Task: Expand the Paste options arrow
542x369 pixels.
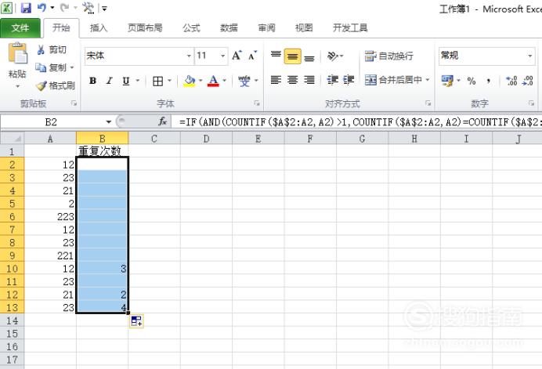Action: [x=18, y=85]
